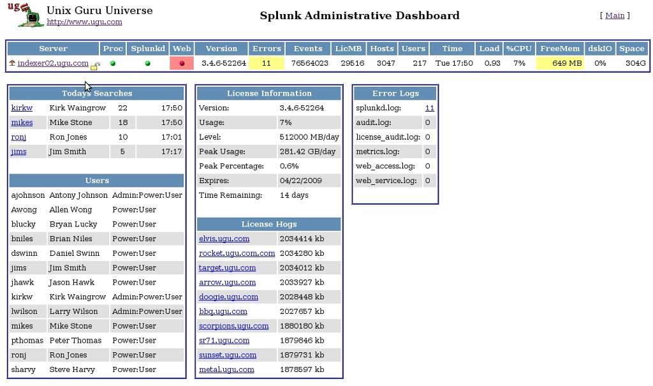Viewport: 653px width, 386px height.
Task: Open arrow.ugu.com link
Action: pyautogui.click(x=228, y=283)
